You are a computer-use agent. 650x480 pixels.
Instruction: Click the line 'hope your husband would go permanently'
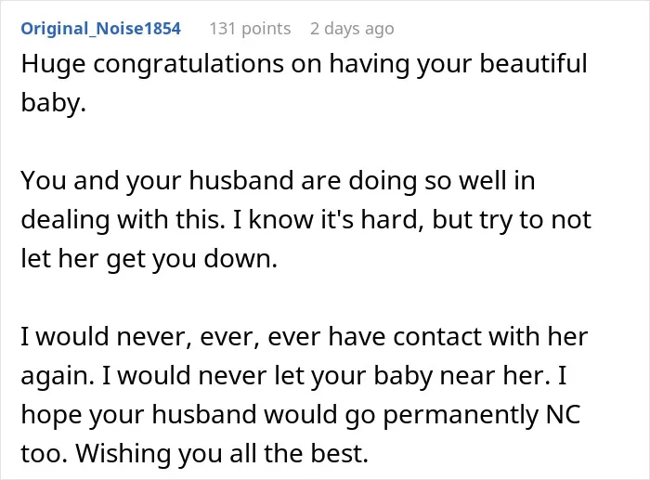tap(301, 414)
